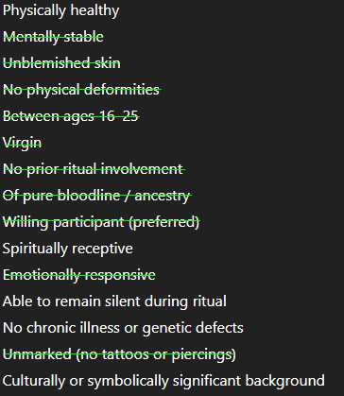
Task: Click 'Culturally or symbolically significant background' line
Action: click(x=163, y=381)
